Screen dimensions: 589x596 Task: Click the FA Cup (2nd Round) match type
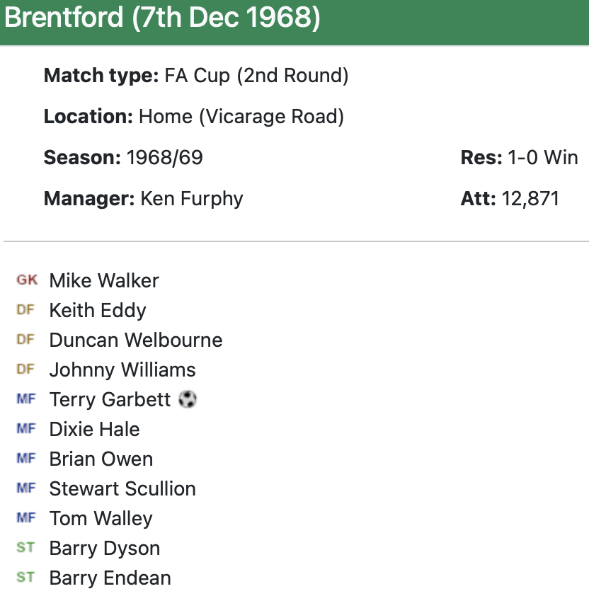256,75
